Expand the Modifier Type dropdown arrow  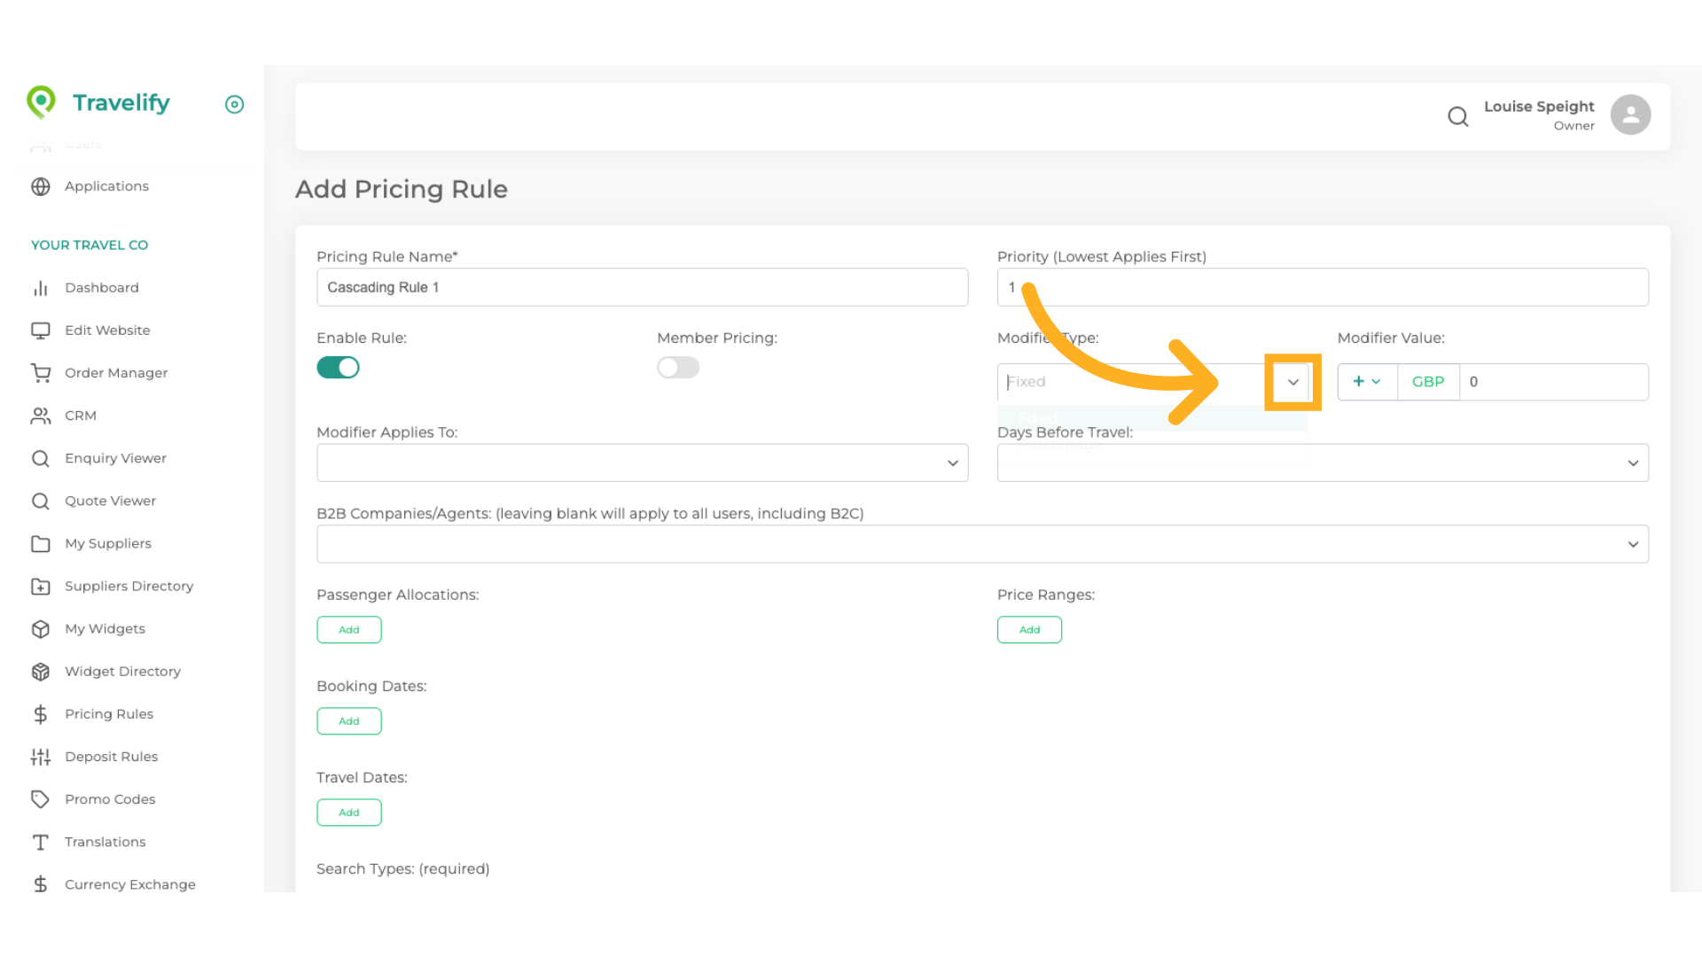click(x=1292, y=382)
